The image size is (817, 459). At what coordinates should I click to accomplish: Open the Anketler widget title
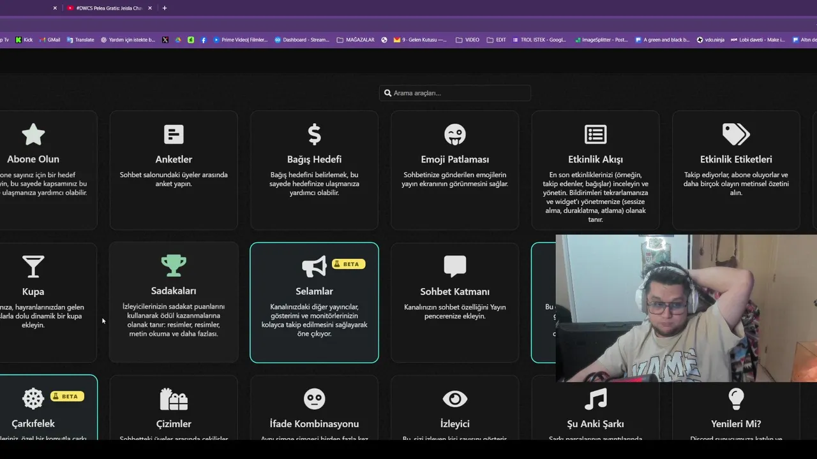174,159
